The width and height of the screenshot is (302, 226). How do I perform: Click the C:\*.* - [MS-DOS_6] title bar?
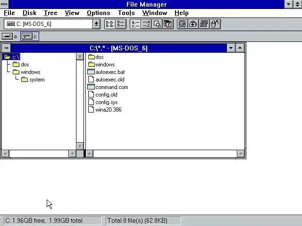pos(118,48)
